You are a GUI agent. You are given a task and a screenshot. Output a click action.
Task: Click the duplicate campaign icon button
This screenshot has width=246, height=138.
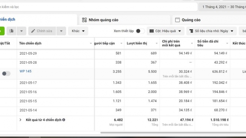11,31
